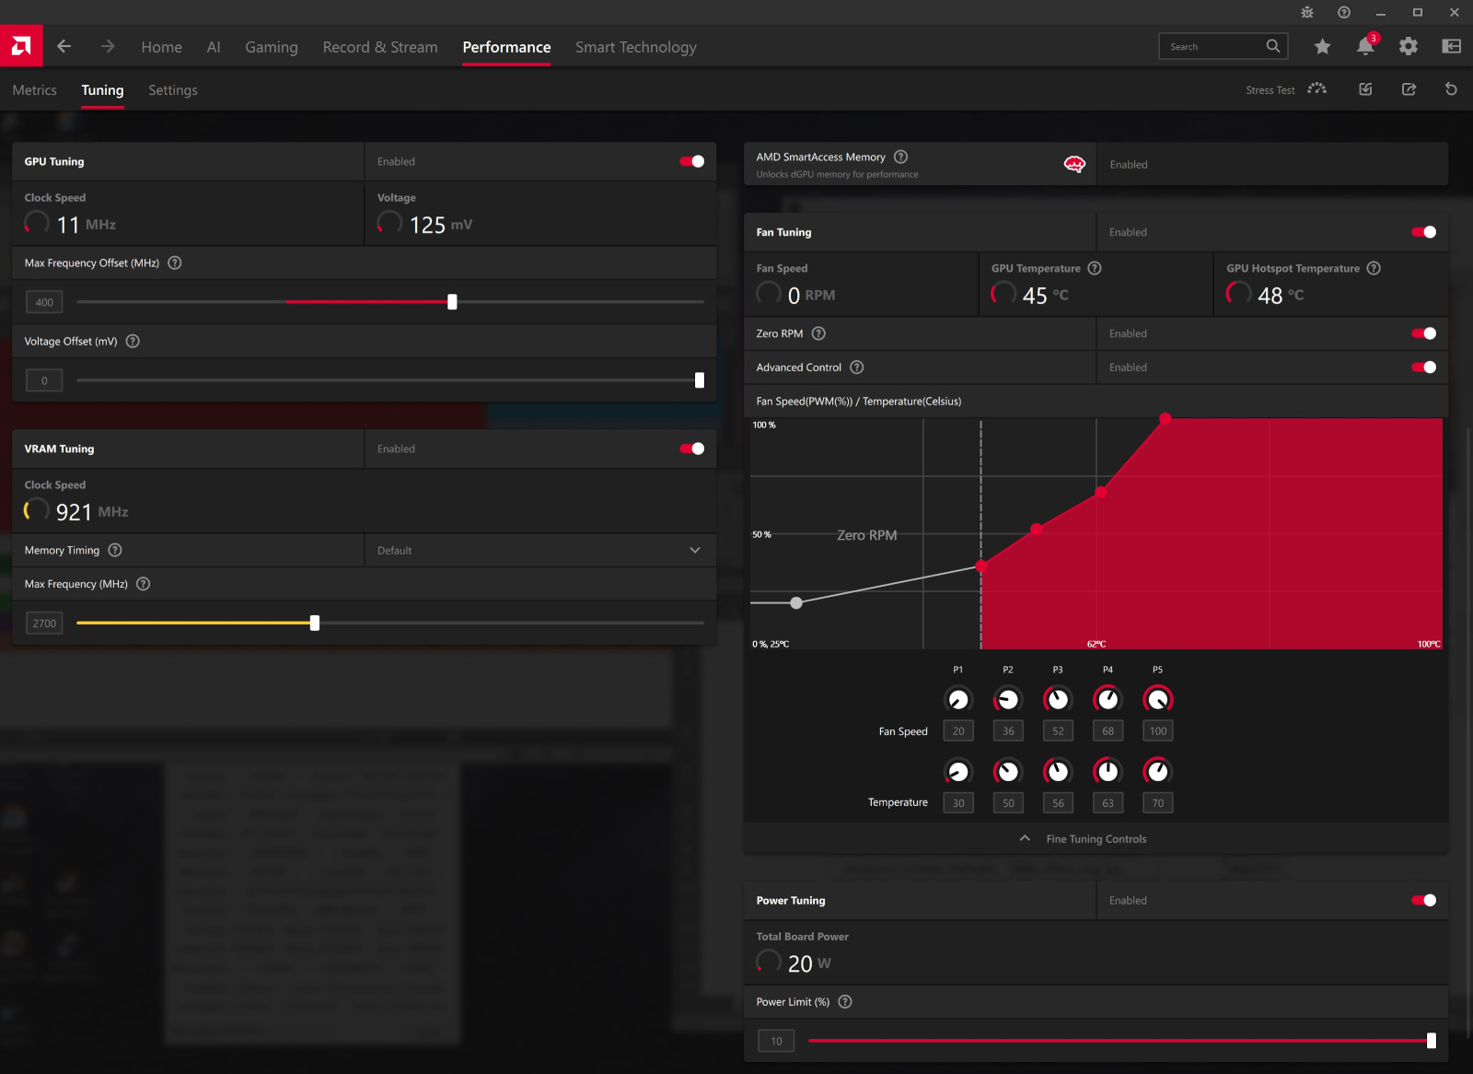Open help for GPU Hotspot Temperature

[1374, 268]
